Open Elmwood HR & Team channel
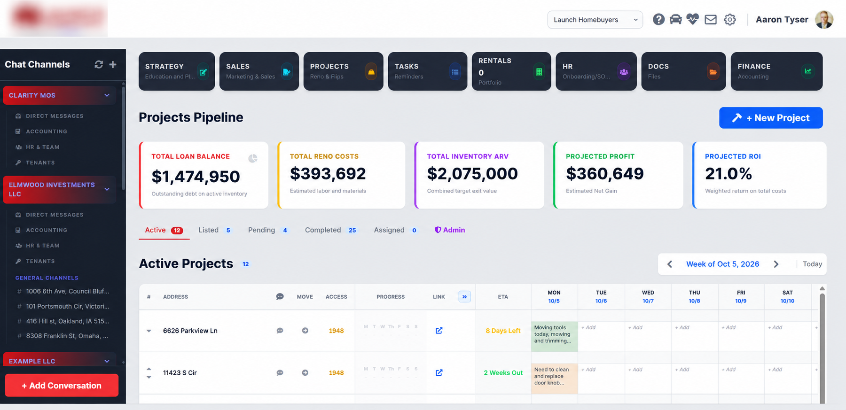The width and height of the screenshot is (846, 410). 43,246
